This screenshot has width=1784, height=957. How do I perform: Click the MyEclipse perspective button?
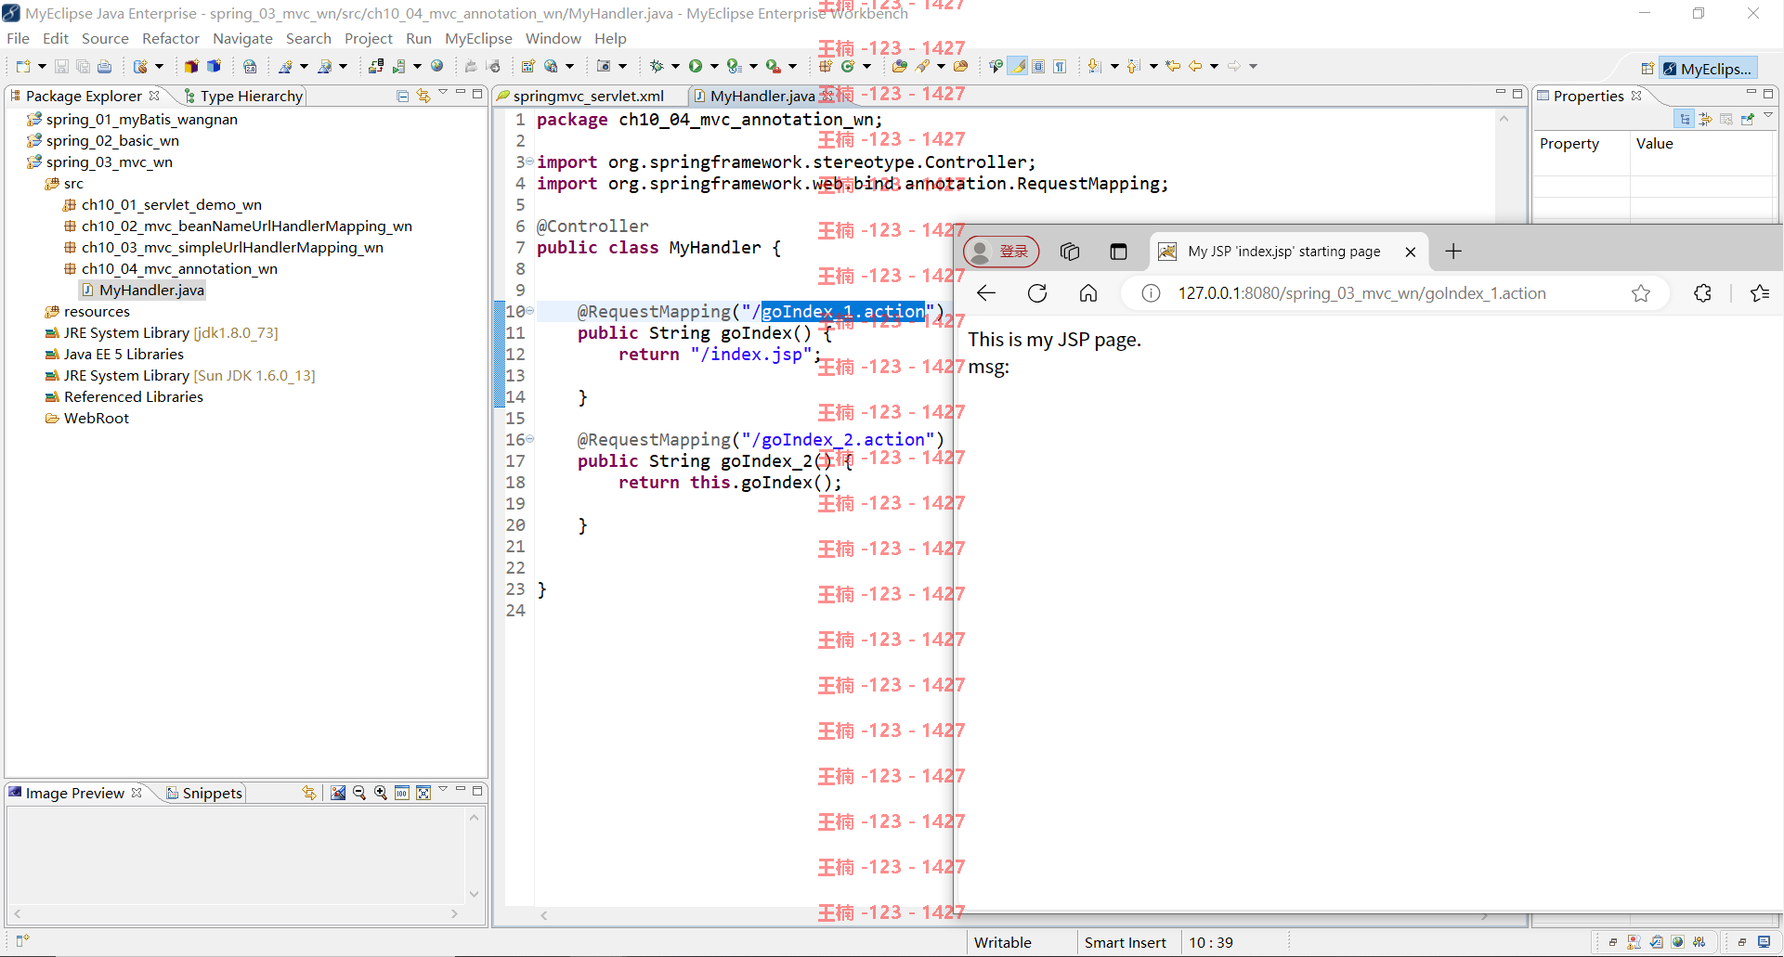1707,69
